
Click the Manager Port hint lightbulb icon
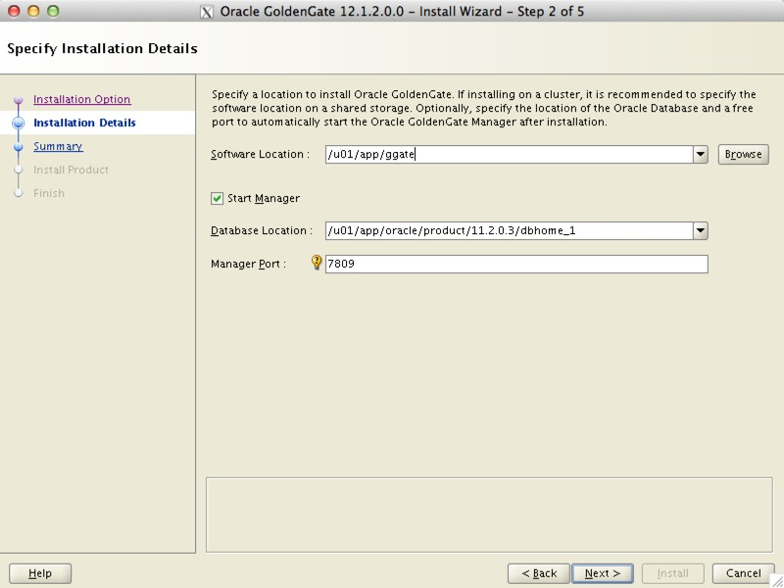click(x=317, y=262)
